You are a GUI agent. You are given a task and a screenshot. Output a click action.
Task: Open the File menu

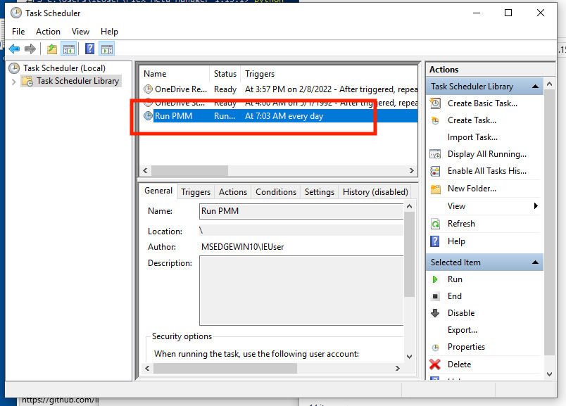coord(18,32)
